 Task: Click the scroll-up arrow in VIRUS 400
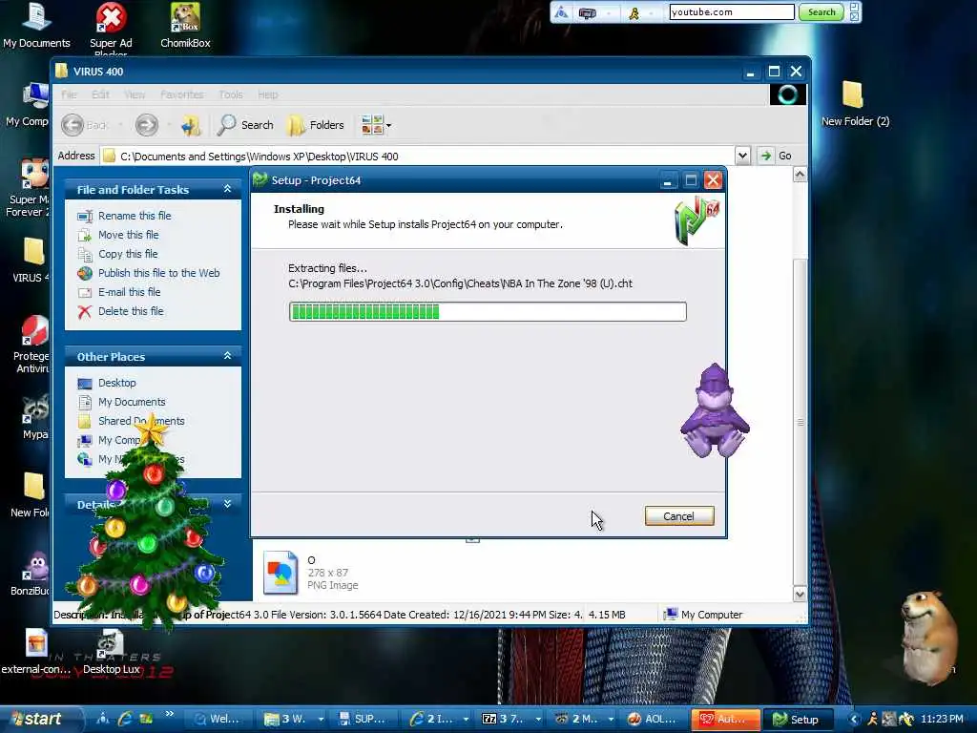click(800, 176)
